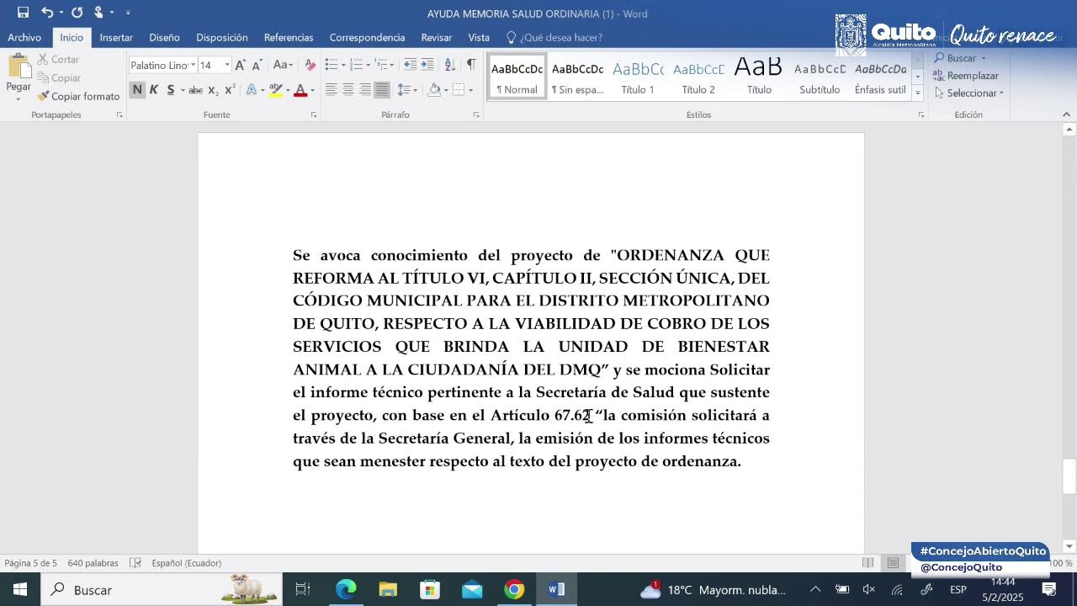Toggle superscript x2 formatting
This screenshot has width=1077, height=606.
click(230, 90)
